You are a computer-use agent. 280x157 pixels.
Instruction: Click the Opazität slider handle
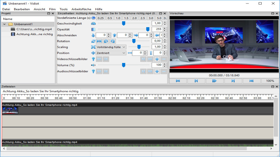click(x=148, y=29)
